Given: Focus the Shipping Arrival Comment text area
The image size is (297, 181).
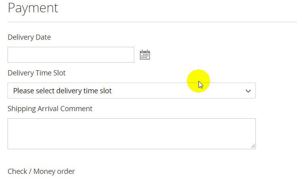Looking at the screenshot, I should 131,134.
